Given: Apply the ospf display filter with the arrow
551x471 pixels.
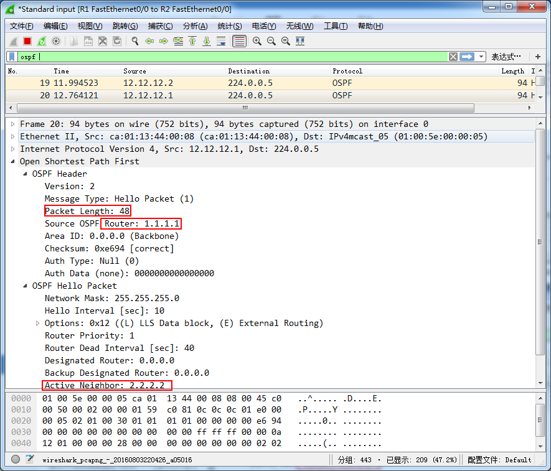Looking at the screenshot, I should click(x=467, y=57).
